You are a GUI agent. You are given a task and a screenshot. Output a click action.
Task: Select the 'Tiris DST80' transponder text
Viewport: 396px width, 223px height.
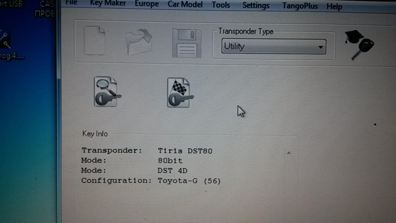point(185,151)
